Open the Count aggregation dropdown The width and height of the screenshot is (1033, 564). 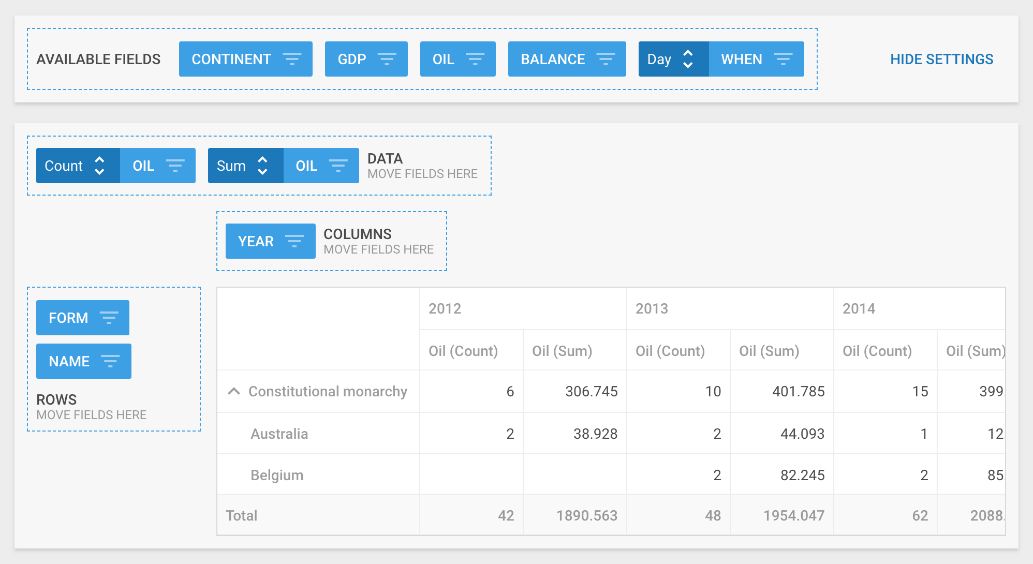click(78, 166)
